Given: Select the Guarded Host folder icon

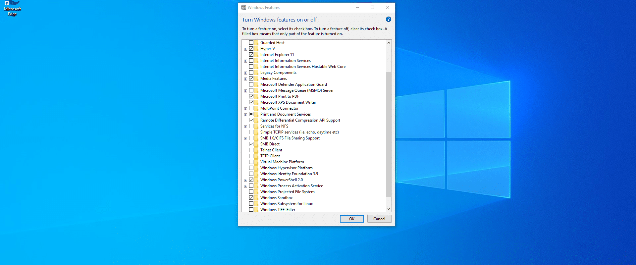Looking at the screenshot, I should click(x=256, y=43).
